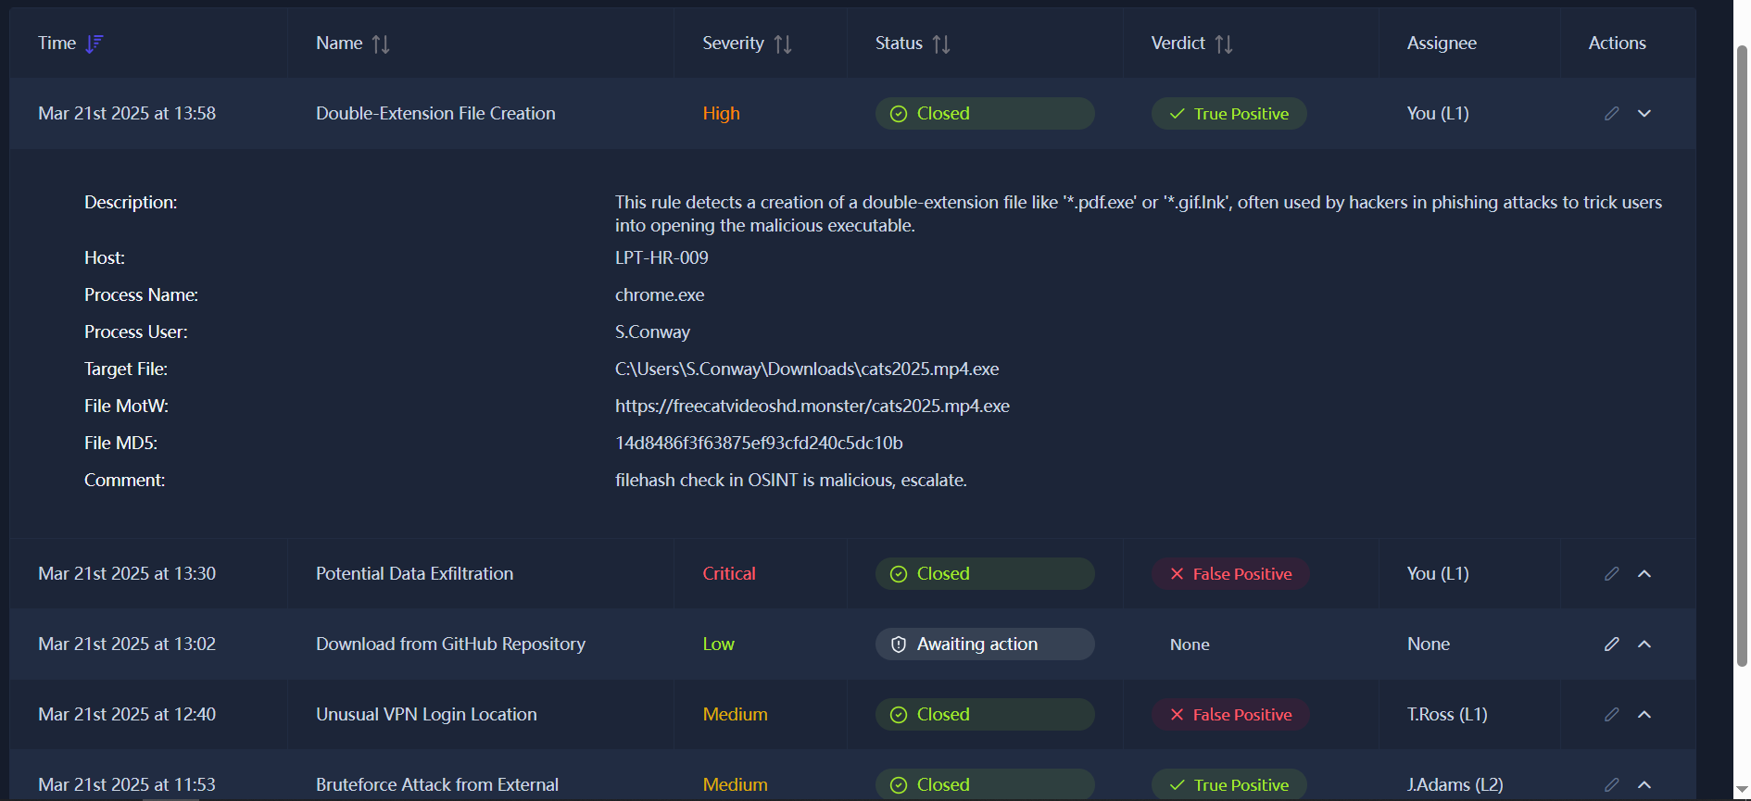Screen dimensions: 1751x801
Task: Edit the Download from GitHub Repository alert
Action: tap(1612, 644)
